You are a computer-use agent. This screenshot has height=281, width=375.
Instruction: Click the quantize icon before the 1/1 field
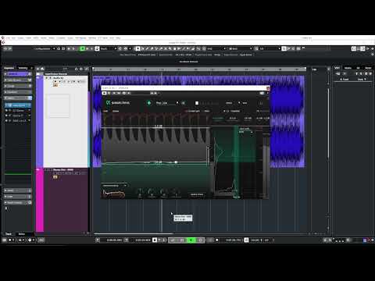point(256,48)
